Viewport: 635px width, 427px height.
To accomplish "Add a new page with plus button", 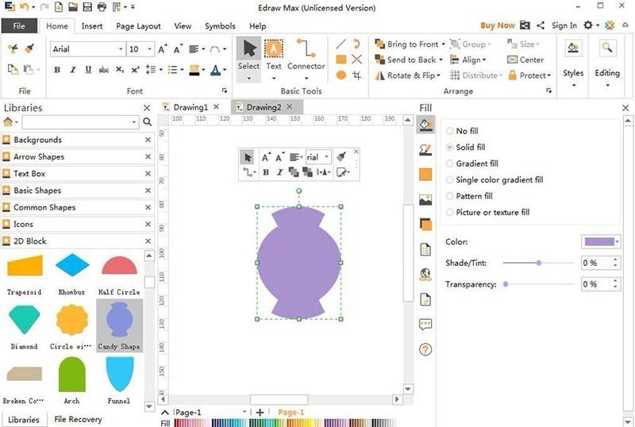I will 260,413.
